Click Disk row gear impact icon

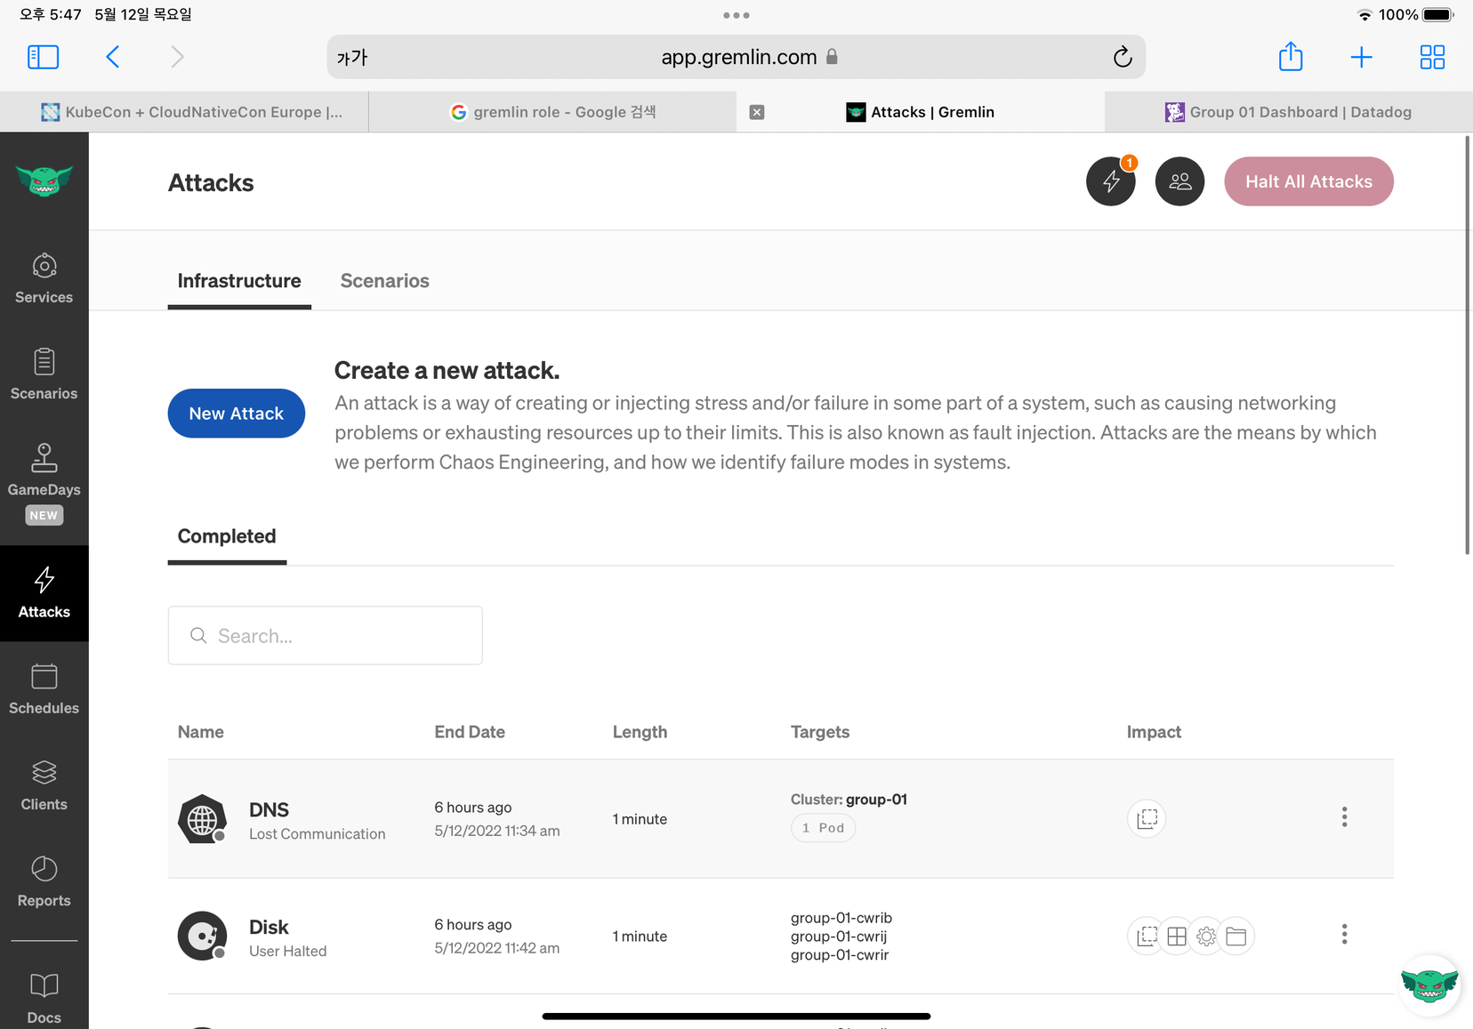[1206, 936]
